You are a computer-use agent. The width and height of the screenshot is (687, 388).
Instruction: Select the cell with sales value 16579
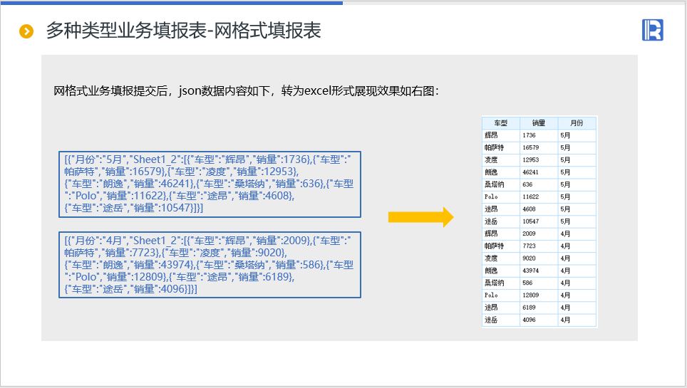tap(538, 147)
